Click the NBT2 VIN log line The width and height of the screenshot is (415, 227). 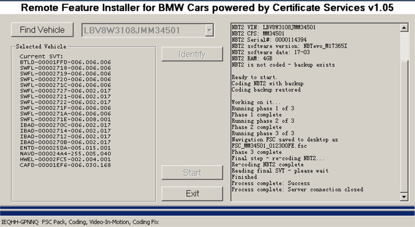(274, 27)
